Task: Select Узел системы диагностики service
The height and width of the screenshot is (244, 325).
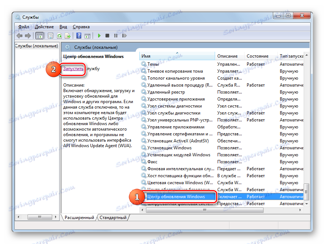Action: point(221,106)
